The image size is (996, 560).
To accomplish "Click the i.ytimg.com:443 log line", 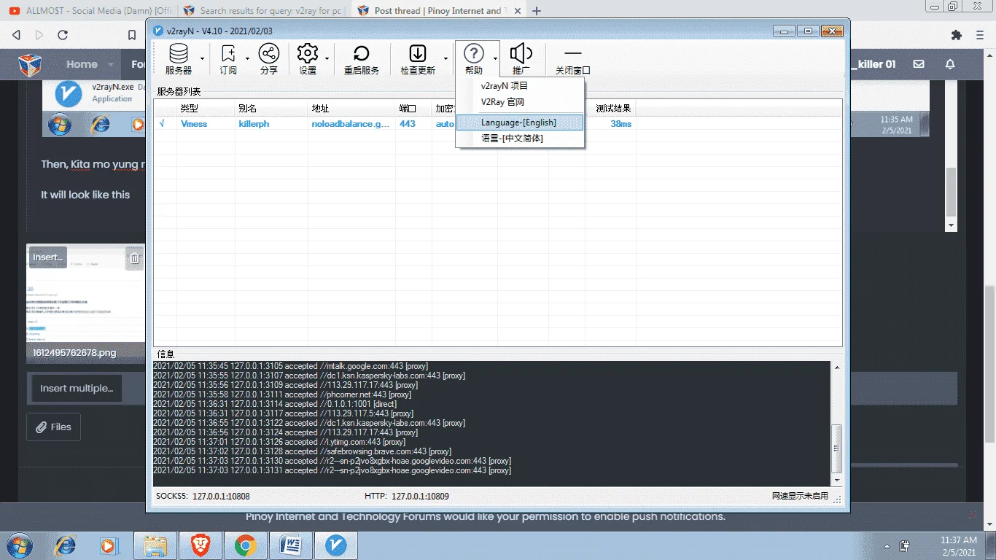I will pyautogui.click(x=279, y=442).
